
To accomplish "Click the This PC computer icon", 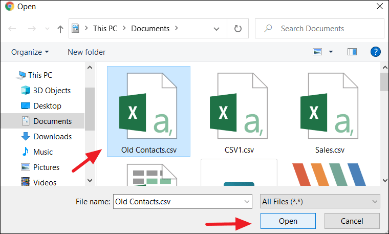I will [21, 75].
